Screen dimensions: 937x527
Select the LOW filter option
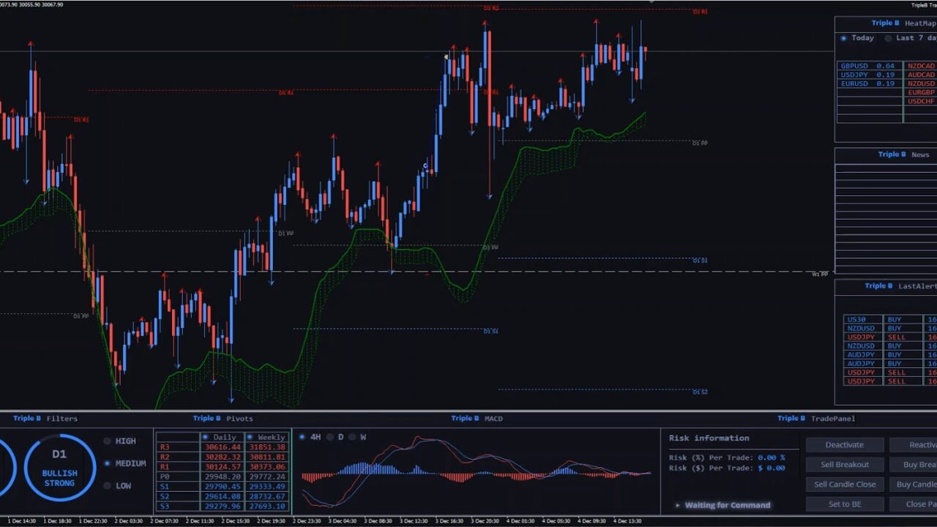pyautogui.click(x=108, y=486)
